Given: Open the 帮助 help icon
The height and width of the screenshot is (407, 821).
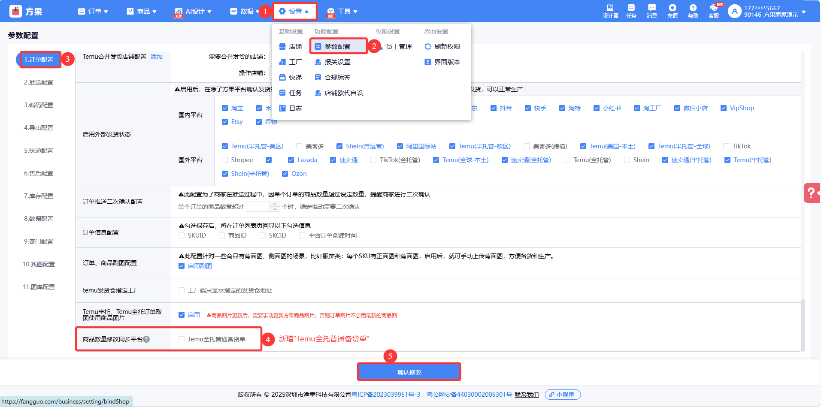Looking at the screenshot, I should (693, 11).
